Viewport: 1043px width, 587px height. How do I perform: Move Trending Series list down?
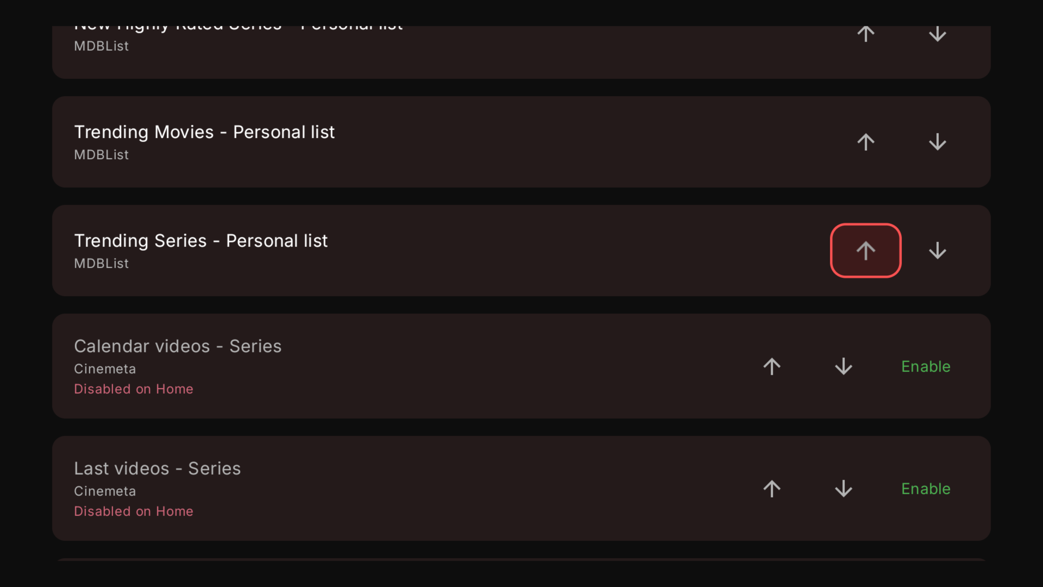point(937,251)
